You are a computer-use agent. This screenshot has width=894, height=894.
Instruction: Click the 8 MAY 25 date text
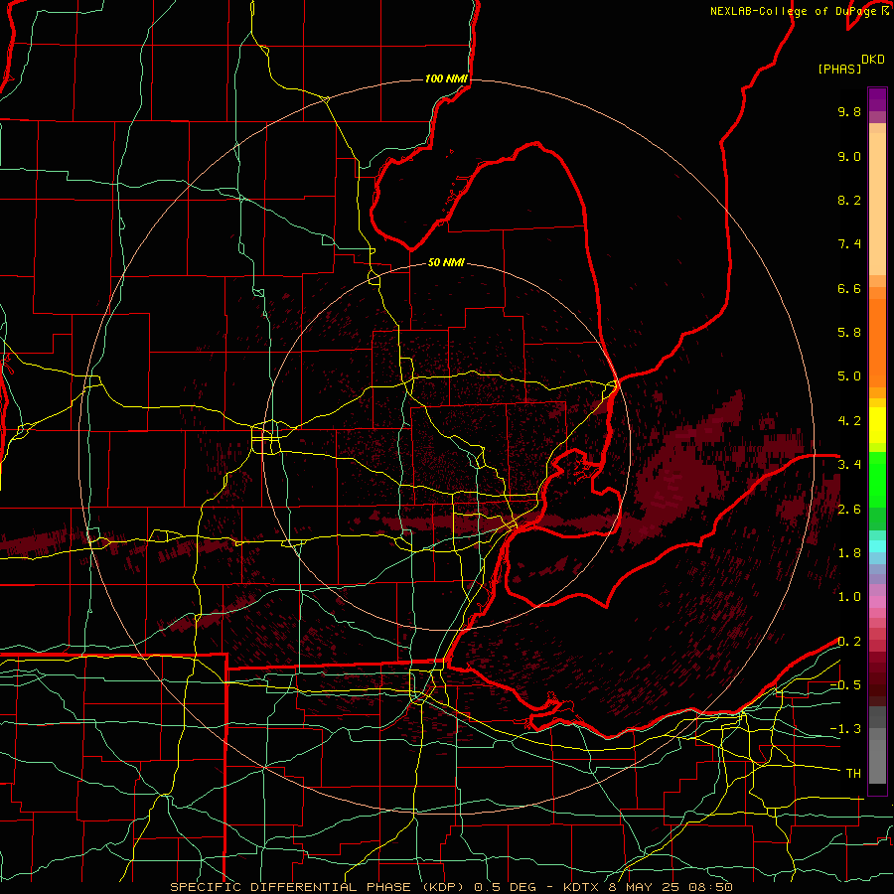[646, 887]
